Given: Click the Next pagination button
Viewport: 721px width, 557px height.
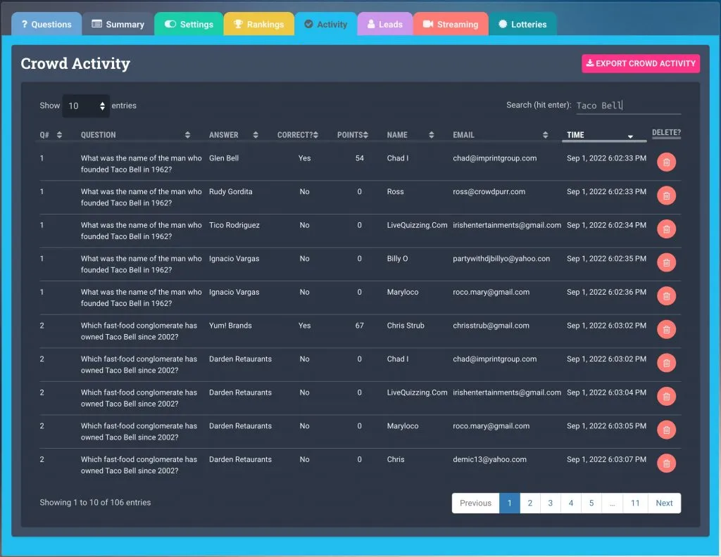Looking at the screenshot, I should [665, 503].
